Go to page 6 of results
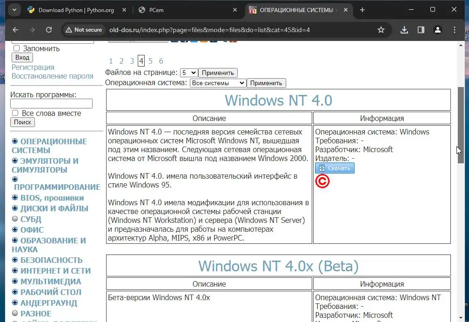 point(161,61)
